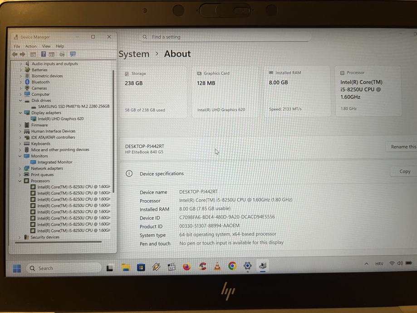The height and width of the screenshot is (313, 417).
Task: Click the Audio speaker icon in device tree
Action: pos(27,64)
